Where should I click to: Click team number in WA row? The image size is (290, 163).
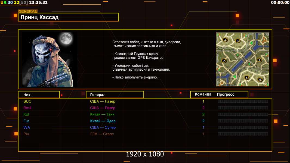click(203, 127)
